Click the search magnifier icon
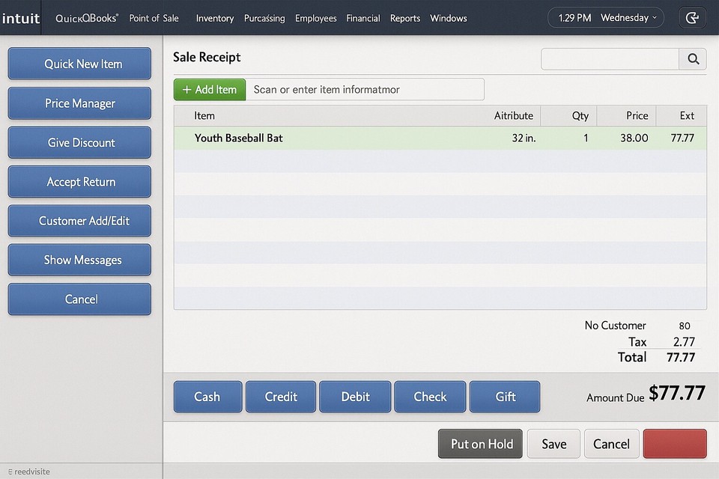 coord(693,59)
